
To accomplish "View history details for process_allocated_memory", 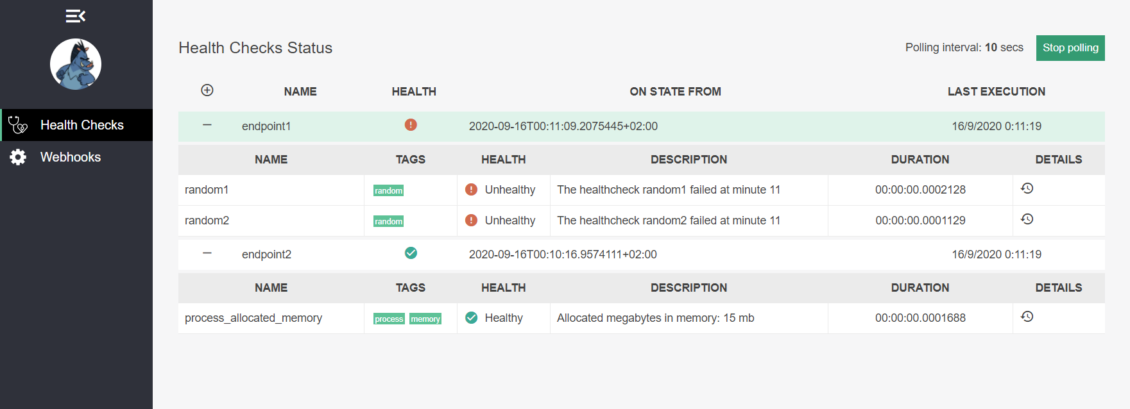I will (x=1027, y=316).
